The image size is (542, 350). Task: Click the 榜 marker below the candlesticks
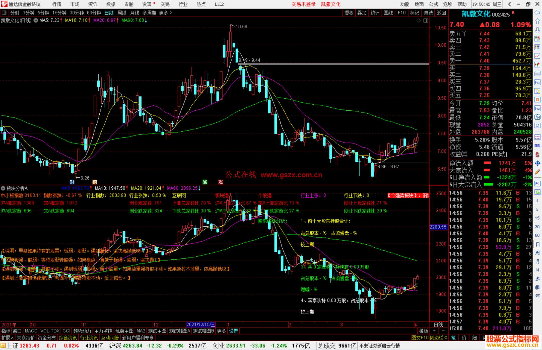pos(95,182)
